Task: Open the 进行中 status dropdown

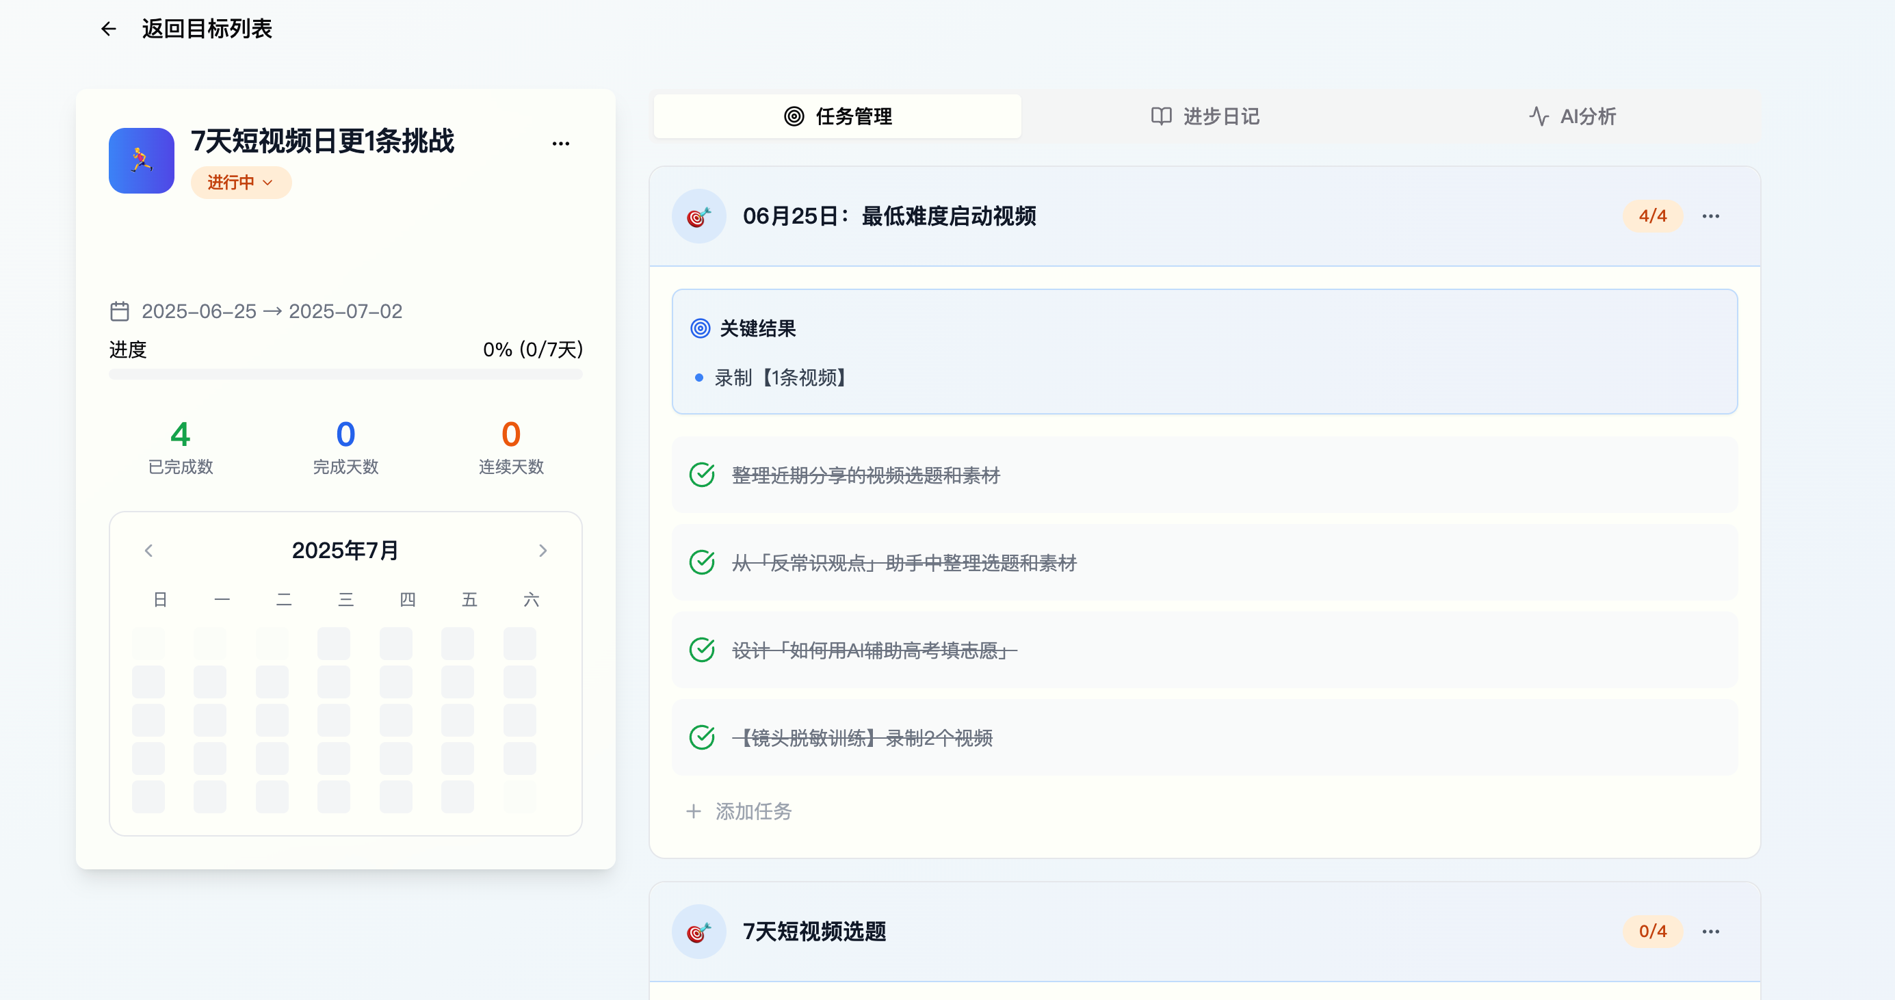Action: [x=241, y=183]
